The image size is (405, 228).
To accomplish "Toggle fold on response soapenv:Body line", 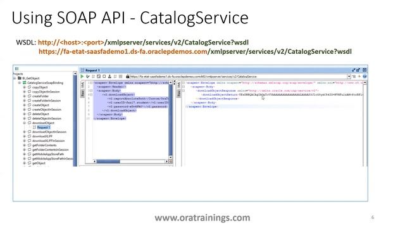I will pyautogui.click(x=183, y=87).
